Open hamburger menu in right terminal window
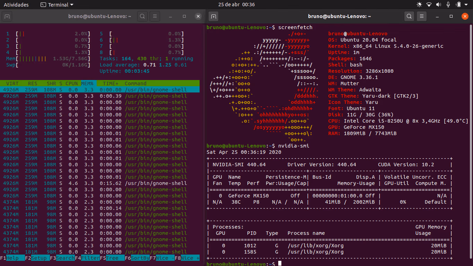The image size is (473, 266). pyautogui.click(x=421, y=16)
